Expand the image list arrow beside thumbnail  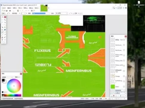click(x=49, y=8)
